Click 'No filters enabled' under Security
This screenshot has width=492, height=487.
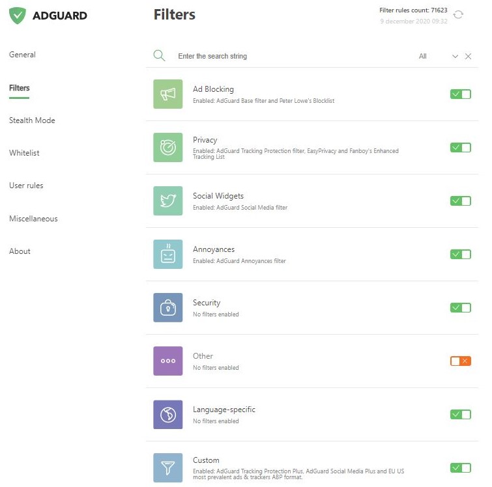[216, 314]
